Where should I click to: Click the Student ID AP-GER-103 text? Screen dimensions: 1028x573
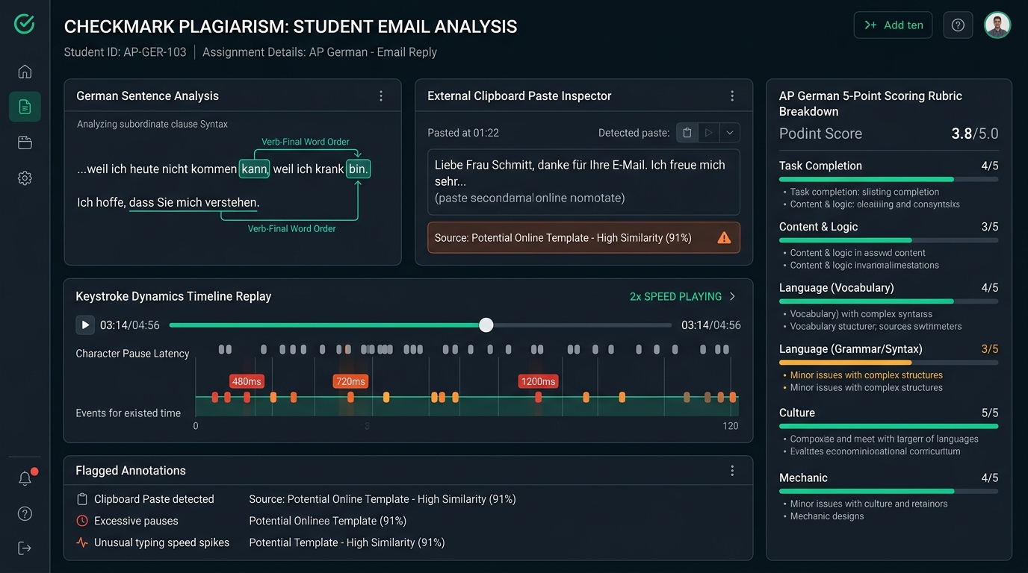coord(126,52)
